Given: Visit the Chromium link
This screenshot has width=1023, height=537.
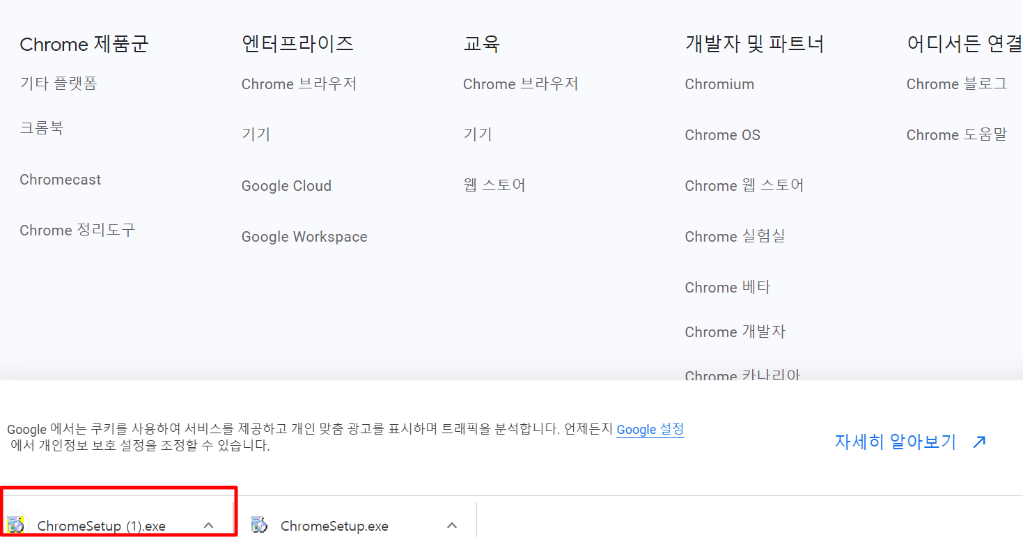Looking at the screenshot, I should (719, 84).
